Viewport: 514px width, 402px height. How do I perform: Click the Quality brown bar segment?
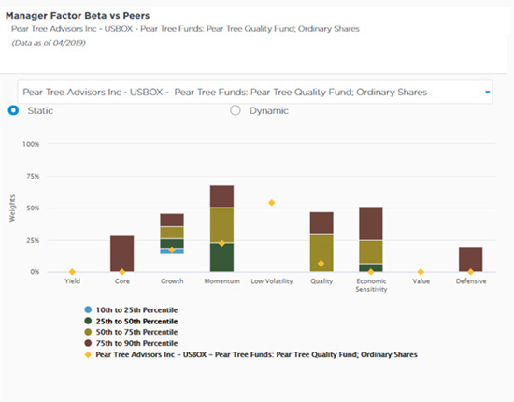pos(321,223)
